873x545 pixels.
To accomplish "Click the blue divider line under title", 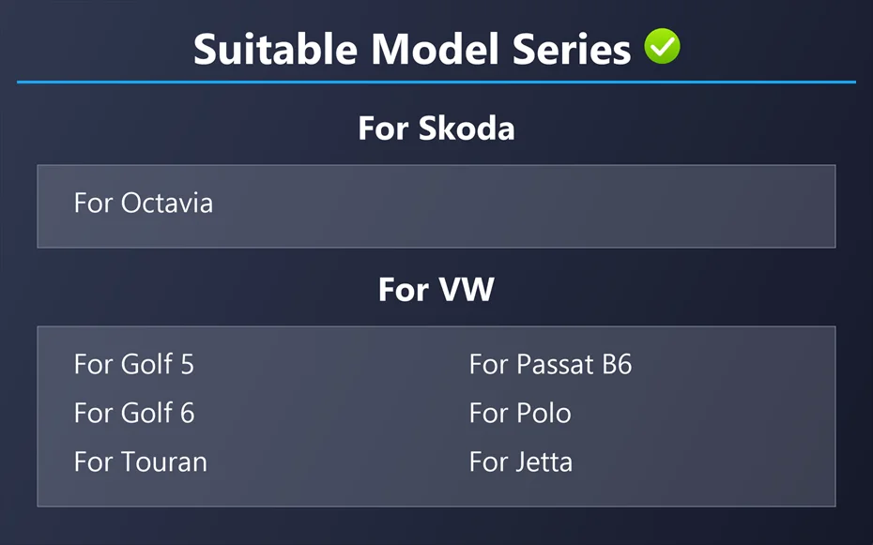I will (436, 83).
